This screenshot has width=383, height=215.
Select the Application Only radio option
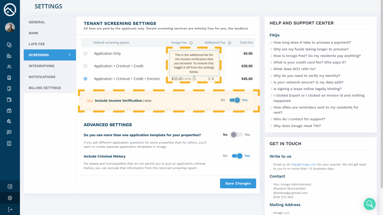pos(86,53)
